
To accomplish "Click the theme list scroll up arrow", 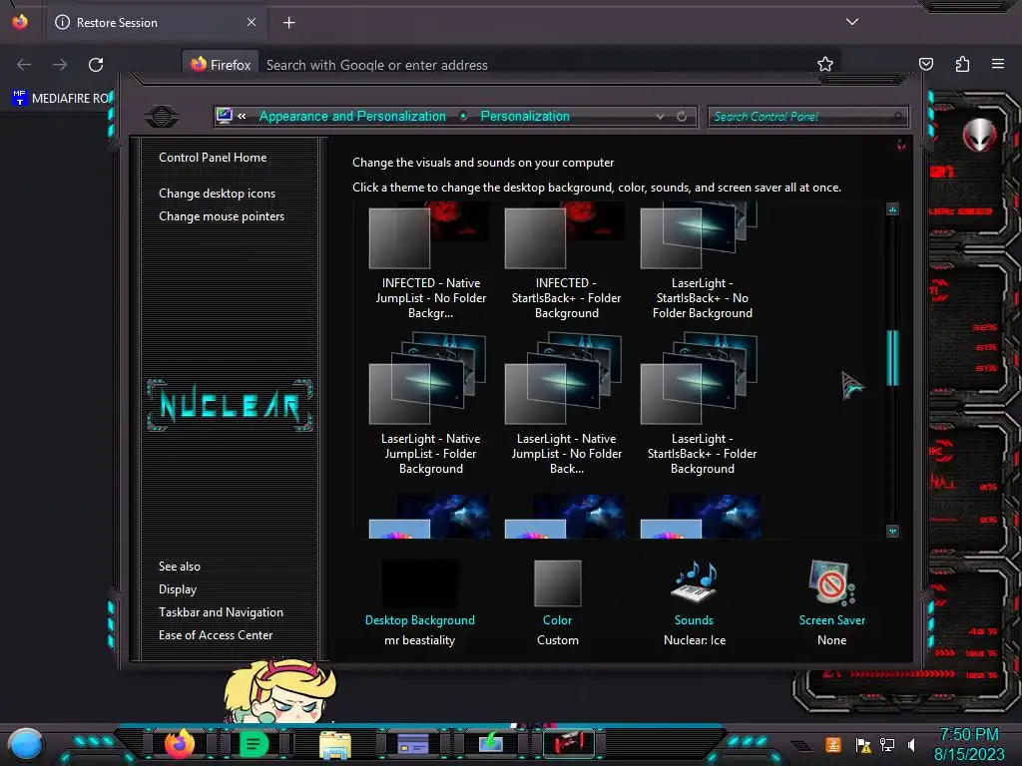I will pyautogui.click(x=892, y=209).
